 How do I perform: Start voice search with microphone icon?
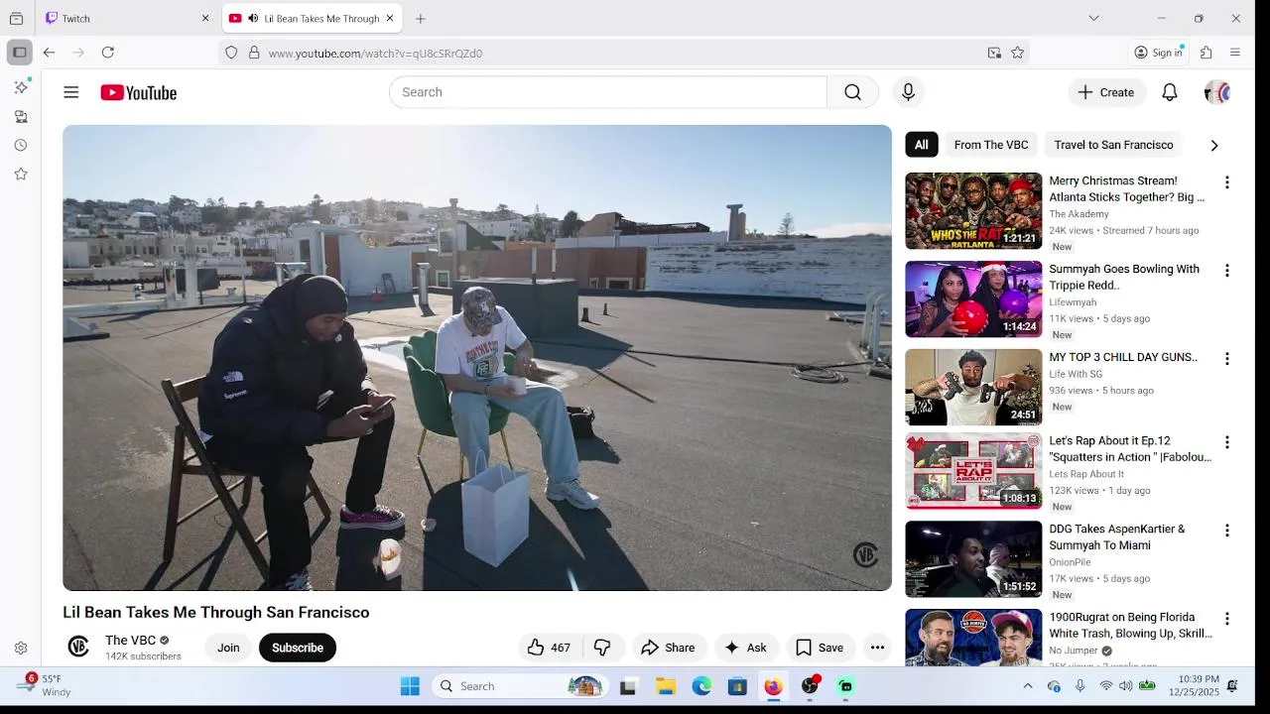(908, 92)
